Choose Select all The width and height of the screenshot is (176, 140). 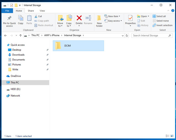pos(159,16)
